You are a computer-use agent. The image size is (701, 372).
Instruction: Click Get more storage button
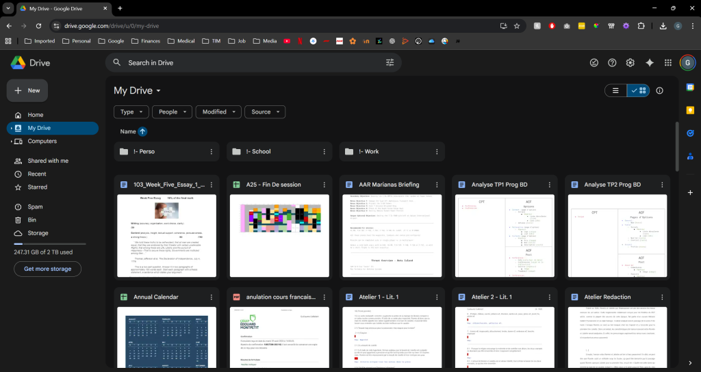[47, 269]
